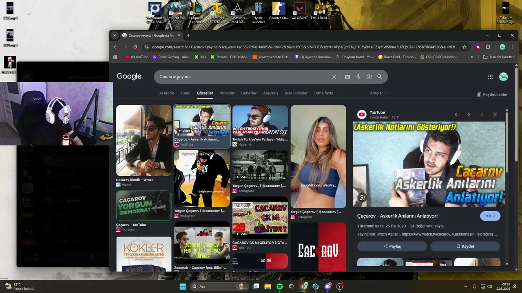Open a new Chrome tab
The width and height of the screenshot is (522, 293).
(x=188, y=35)
